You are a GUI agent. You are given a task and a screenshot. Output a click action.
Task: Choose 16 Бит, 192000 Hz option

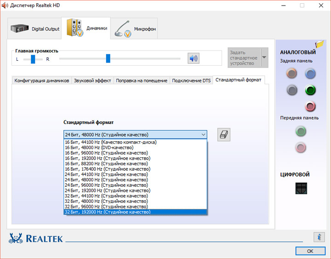(x=135, y=158)
